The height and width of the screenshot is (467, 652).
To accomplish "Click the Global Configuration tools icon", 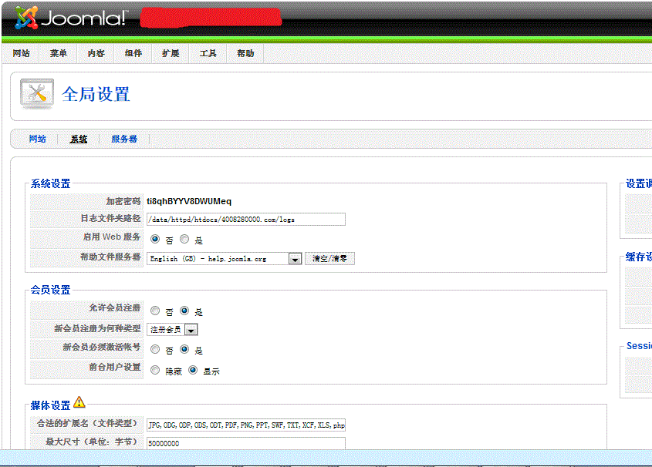I will (37, 94).
